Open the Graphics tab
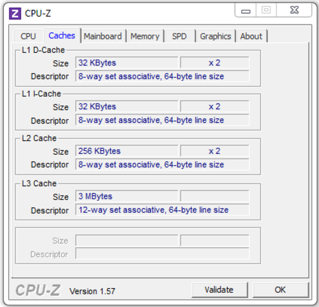 (x=216, y=36)
